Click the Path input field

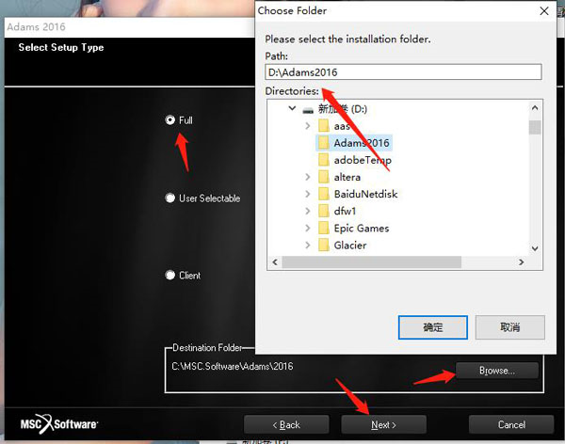(403, 72)
